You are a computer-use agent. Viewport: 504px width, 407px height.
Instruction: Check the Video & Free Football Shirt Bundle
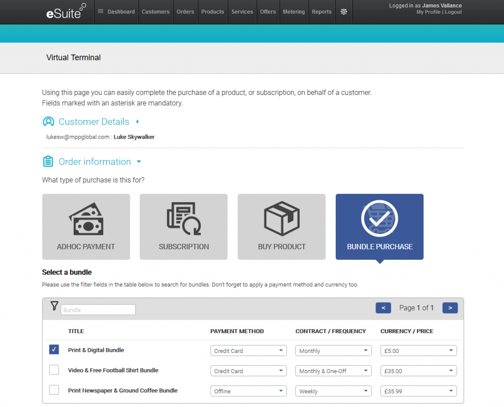coord(54,370)
